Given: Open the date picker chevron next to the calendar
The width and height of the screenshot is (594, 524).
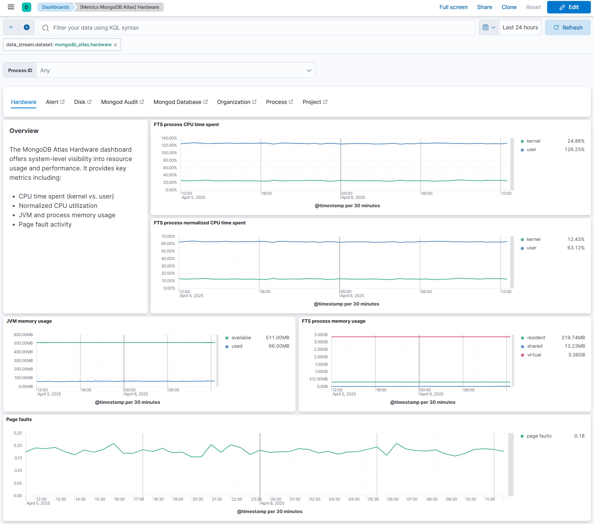Looking at the screenshot, I should click(x=494, y=27).
